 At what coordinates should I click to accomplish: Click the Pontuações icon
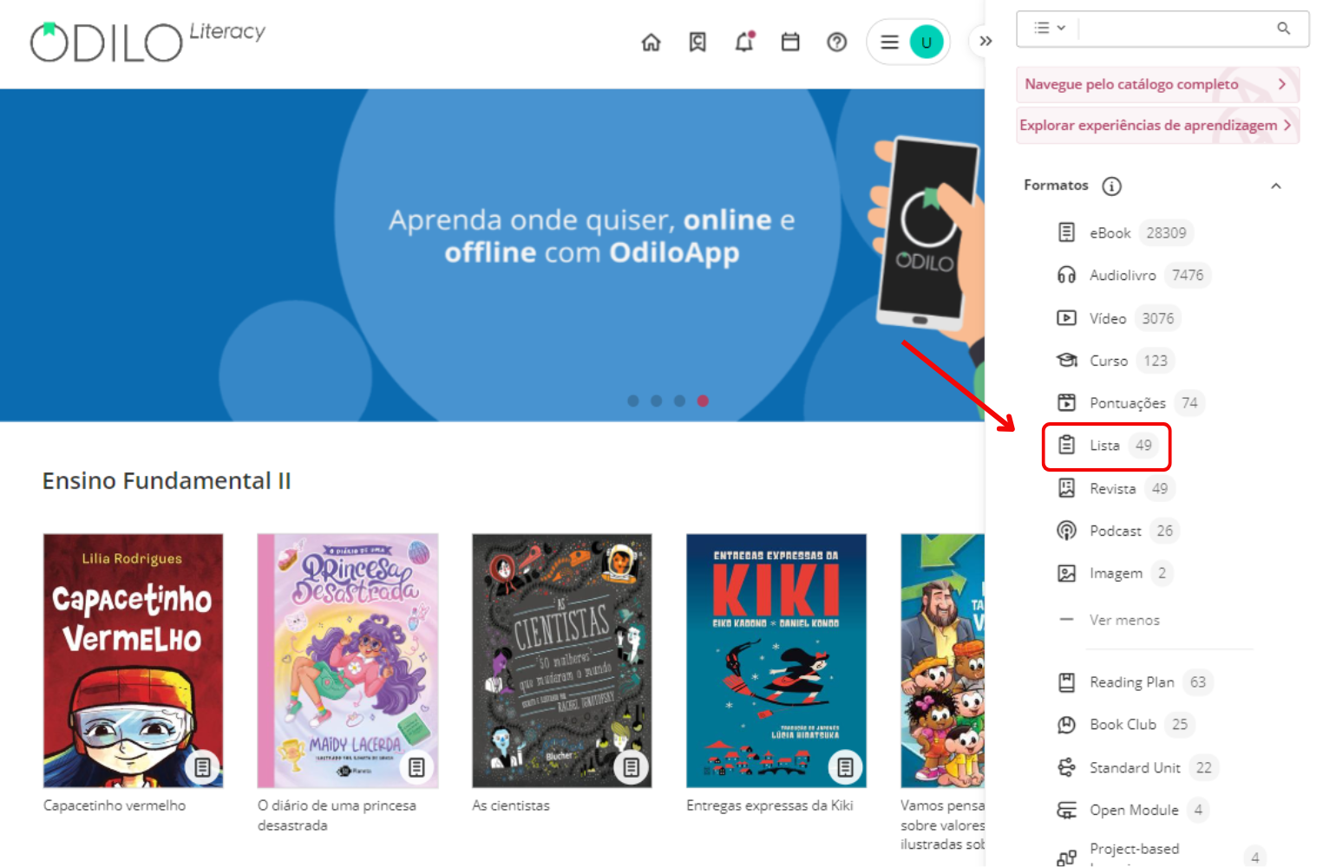click(1066, 402)
